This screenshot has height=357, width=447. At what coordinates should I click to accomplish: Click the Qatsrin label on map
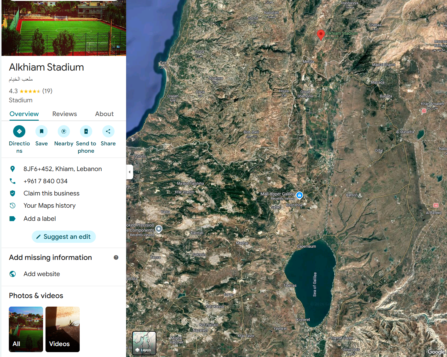[352, 195]
